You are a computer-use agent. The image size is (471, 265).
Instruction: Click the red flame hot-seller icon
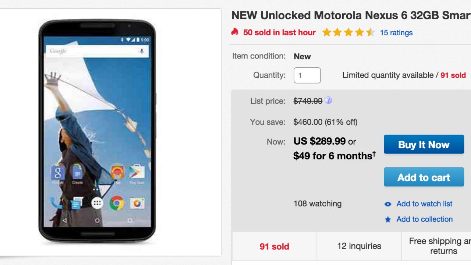click(x=235, y=32)
